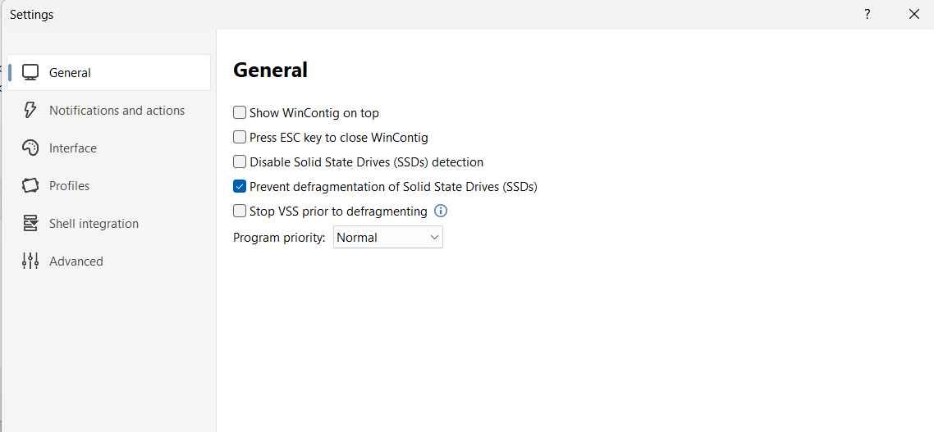This screenshot has width=934, height=432.
Task: Click the Profiles icon in sidebar
Action: click(x=30, y=185)
